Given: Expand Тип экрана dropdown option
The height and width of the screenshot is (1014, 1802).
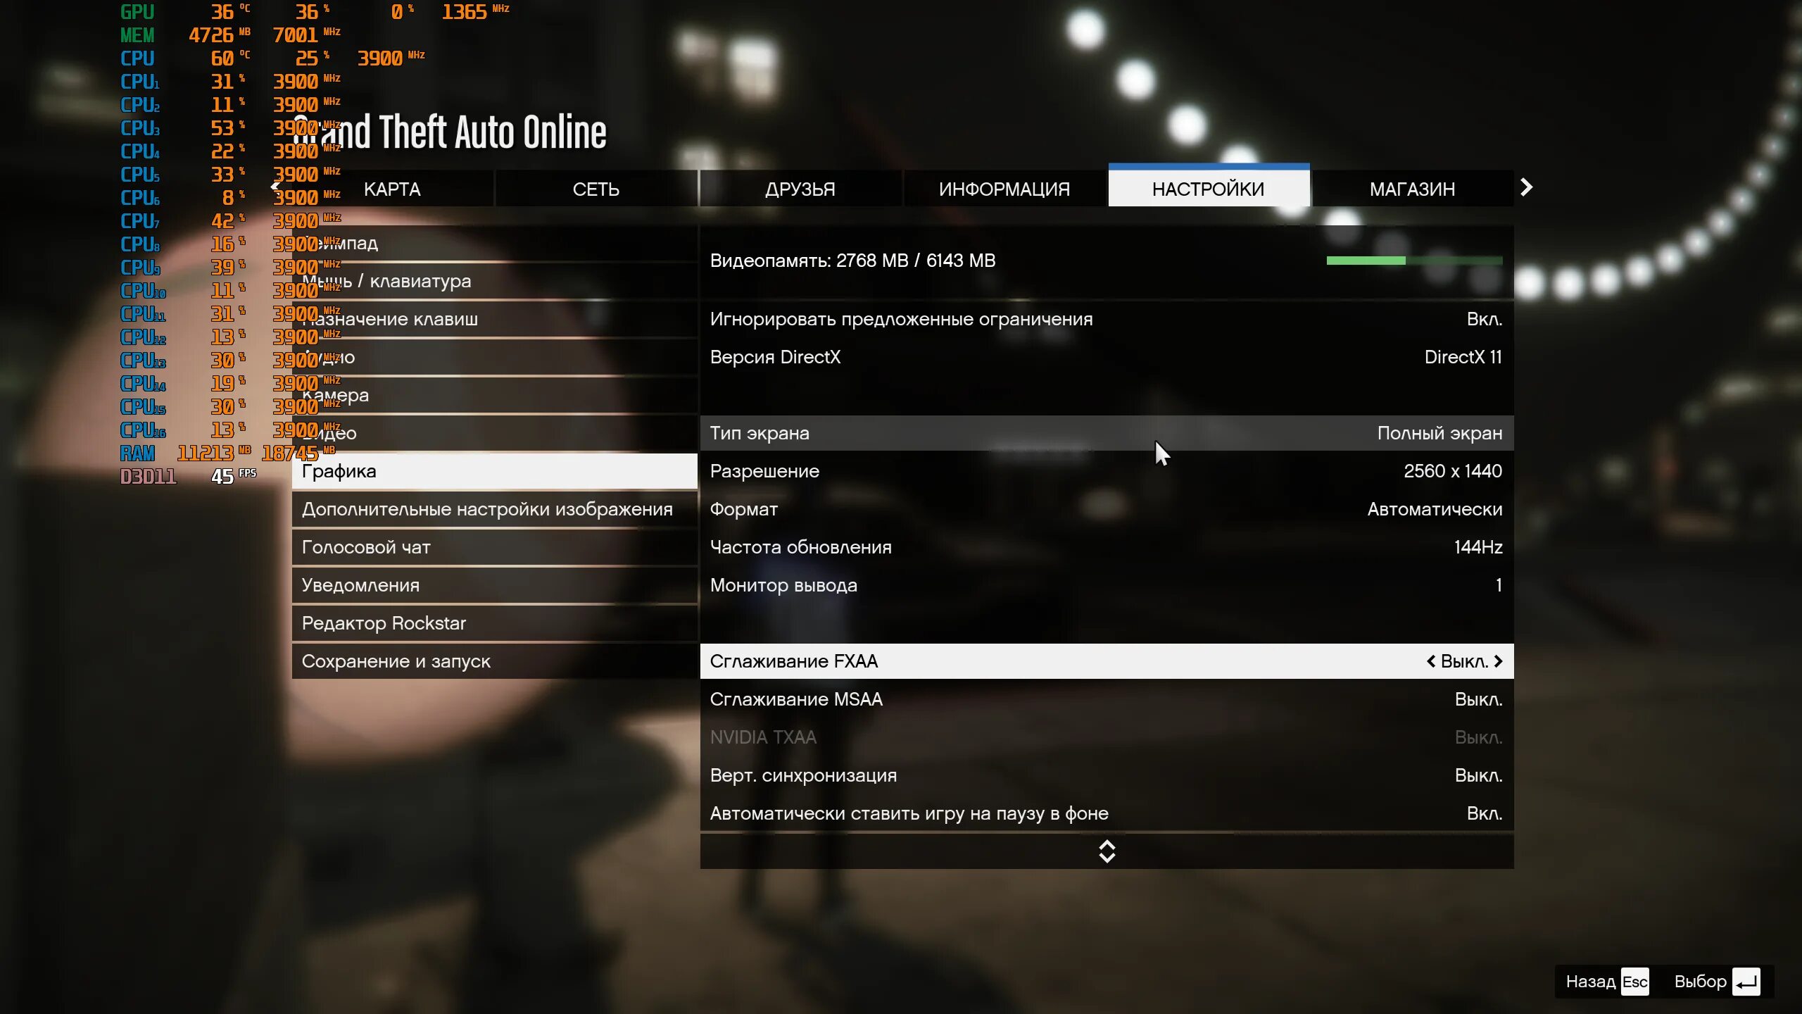Looking at the screenshot, I should 1439,432.
